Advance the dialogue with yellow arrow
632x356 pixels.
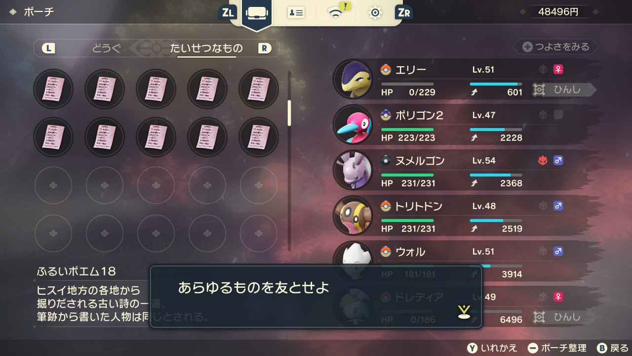click(464, 311)
